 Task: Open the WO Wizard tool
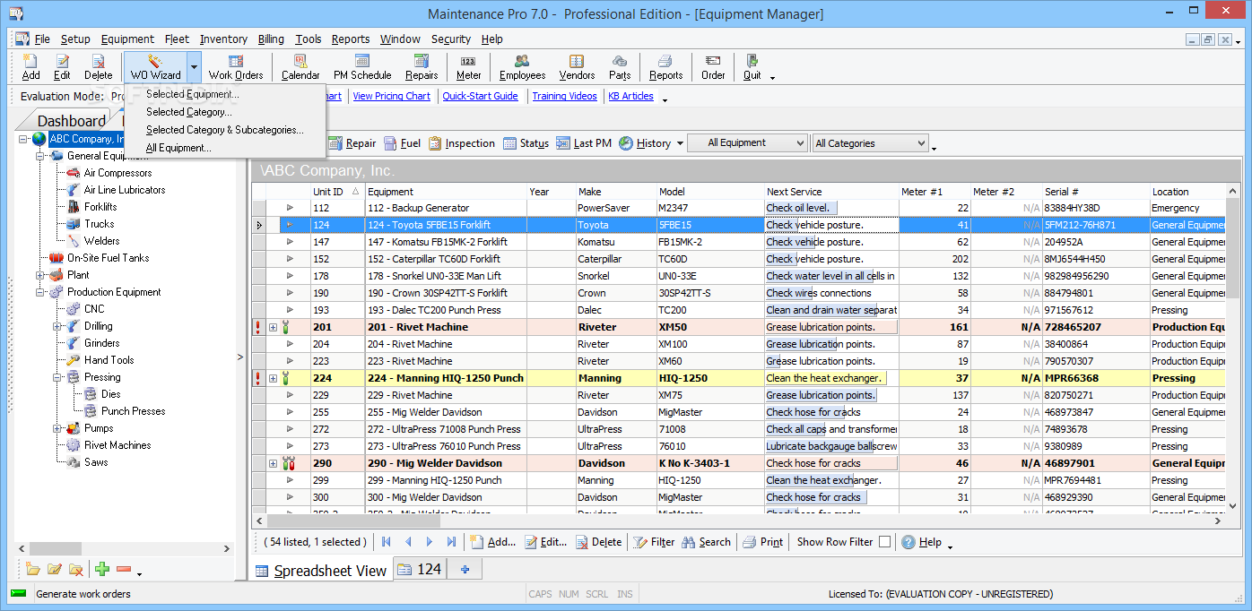(x=155, y=66)
